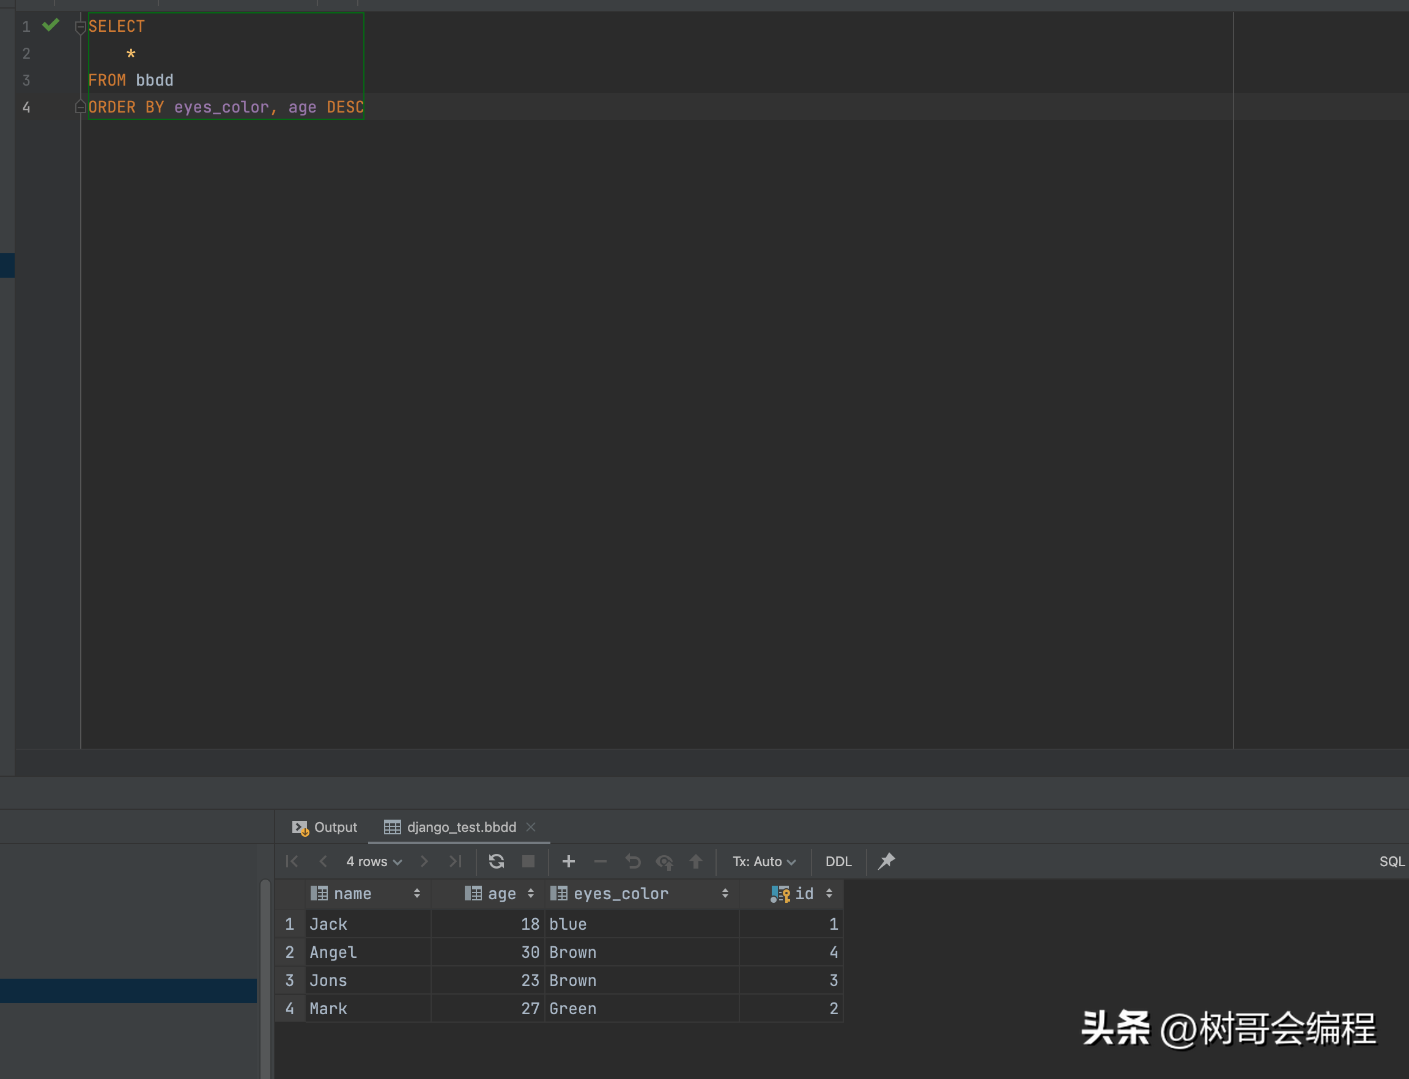Sort by the id column header
Viewport: 1409px width, 1079px height.
(x=791, y=894)
